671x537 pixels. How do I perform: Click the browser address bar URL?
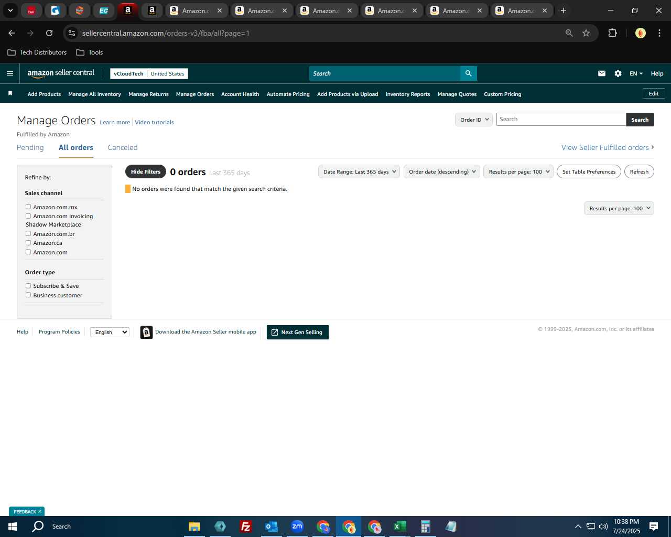(x=166, y=33)
